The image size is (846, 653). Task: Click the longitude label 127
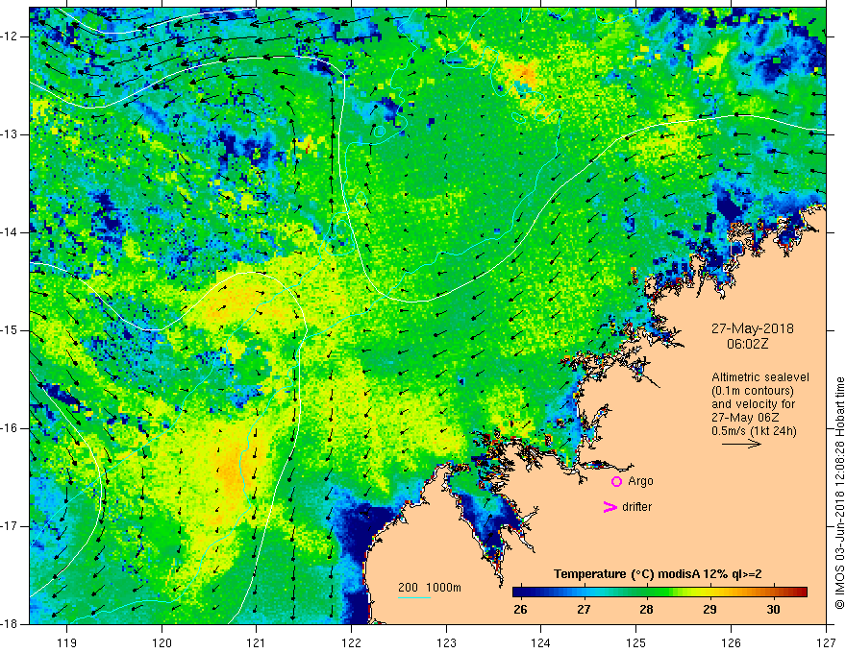(826, 642)
